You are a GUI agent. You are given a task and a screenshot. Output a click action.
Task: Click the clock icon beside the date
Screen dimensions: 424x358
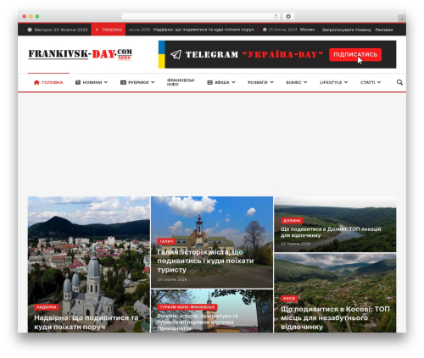pyautogui.click(x=30, y=30)
